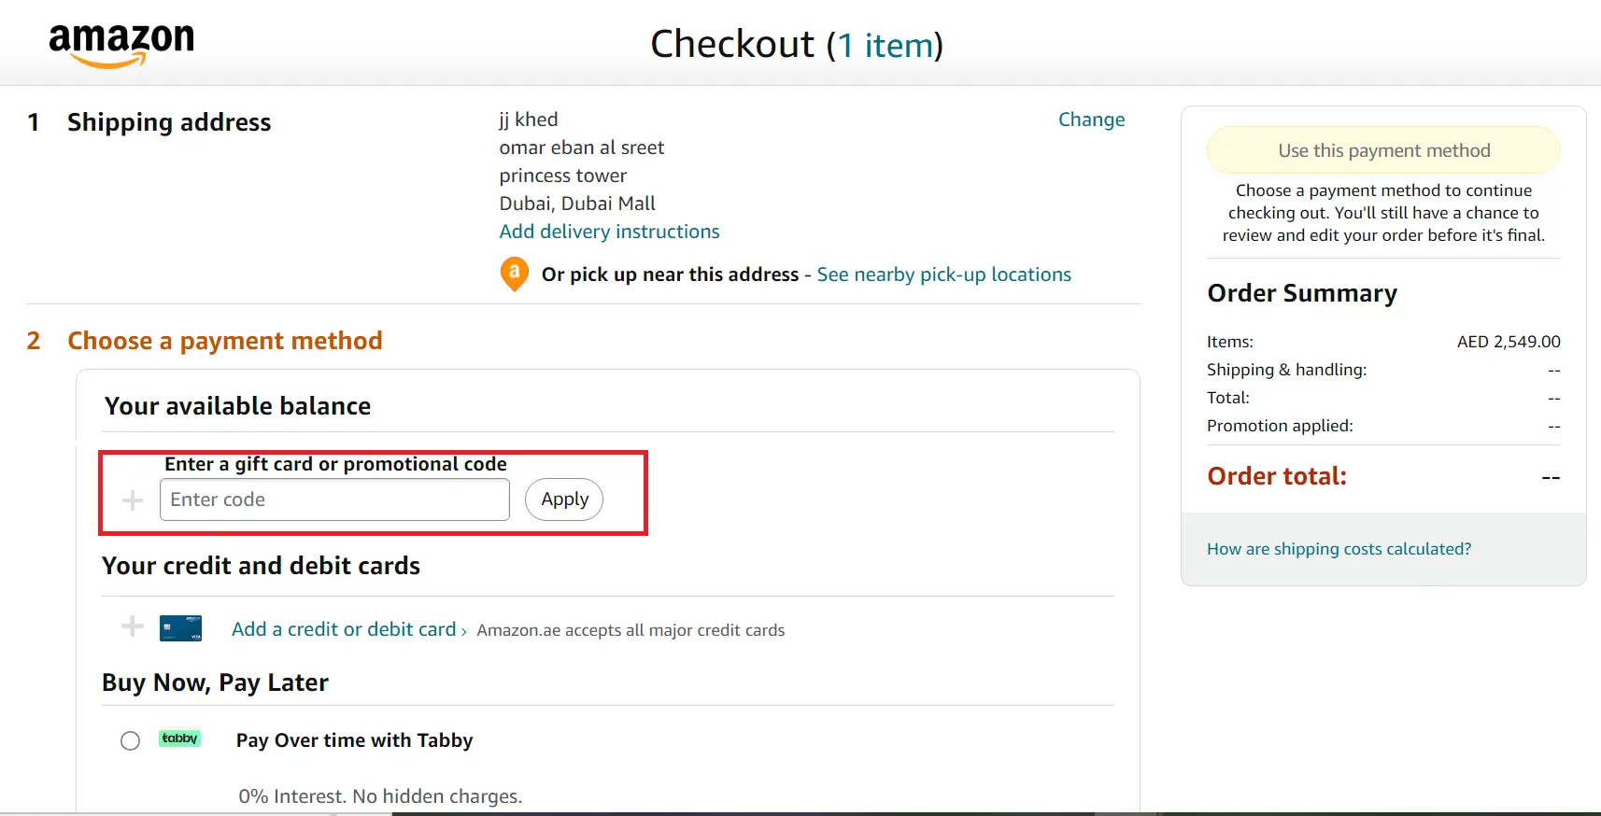Screen dimensions: 1601x816
Task: Click the plus icon beside the gift code field
Action: click(x=133, y=500)
